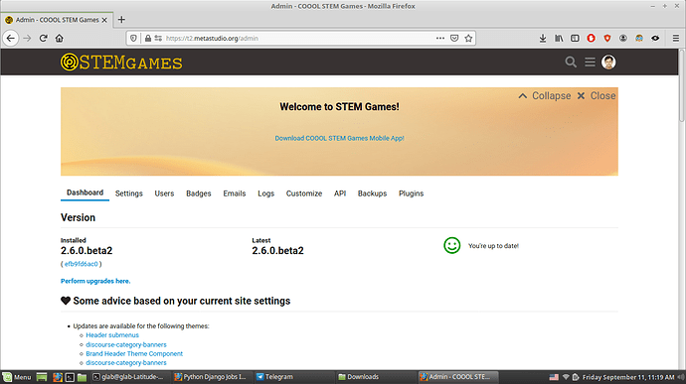Open the Mint Menu button
The image size is (686, 384).
coord(17,377)
